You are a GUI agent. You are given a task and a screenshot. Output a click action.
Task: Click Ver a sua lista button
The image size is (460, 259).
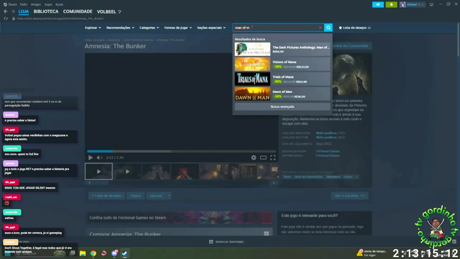coord(349,196)
